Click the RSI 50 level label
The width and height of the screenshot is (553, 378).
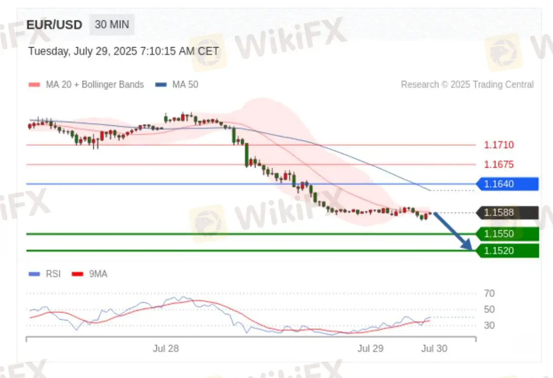point(489,309)
